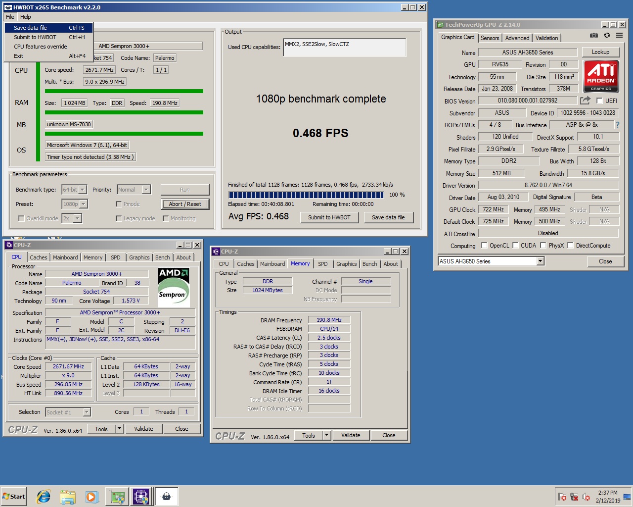Open SPD tab in CPU-Z memory window

click(323, 264)
